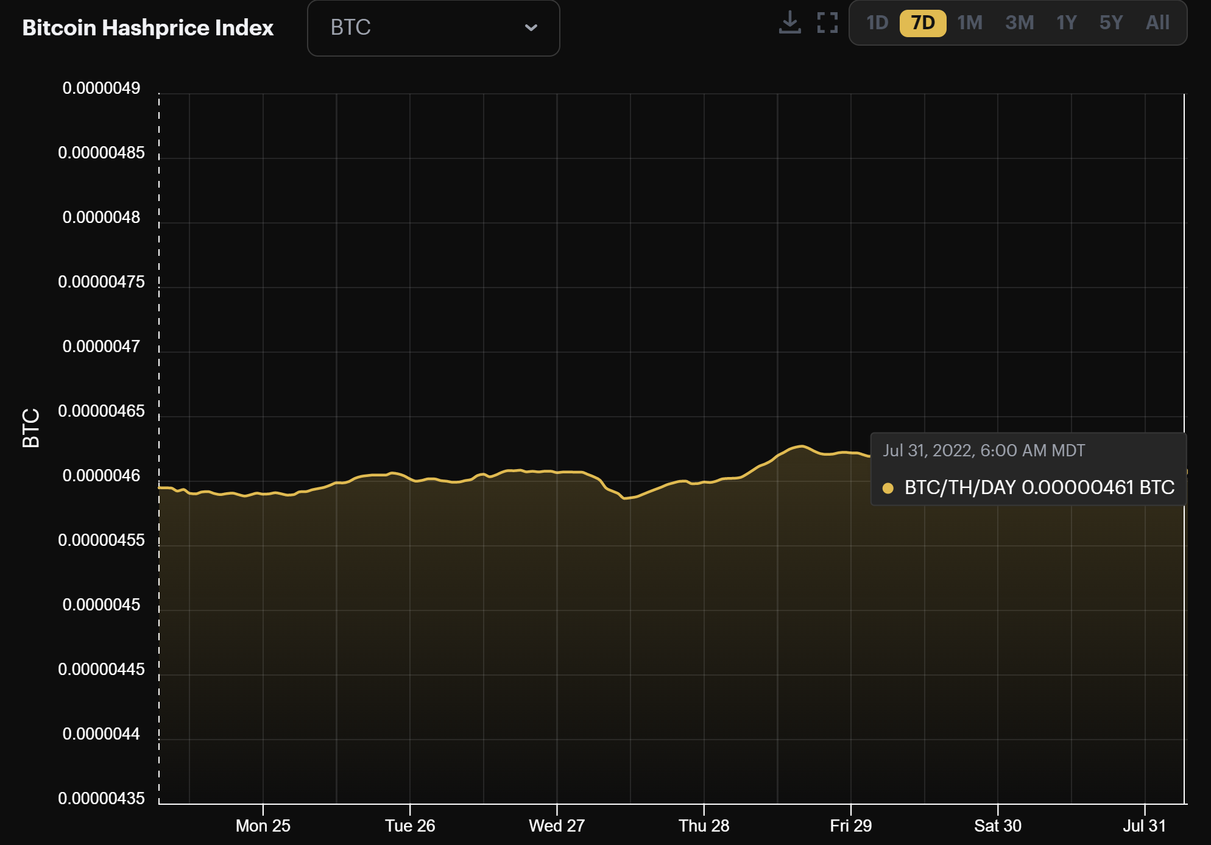1211x845 pixels.
Task: Toggle the 5Y range option
Action: tap(1112, 23)
